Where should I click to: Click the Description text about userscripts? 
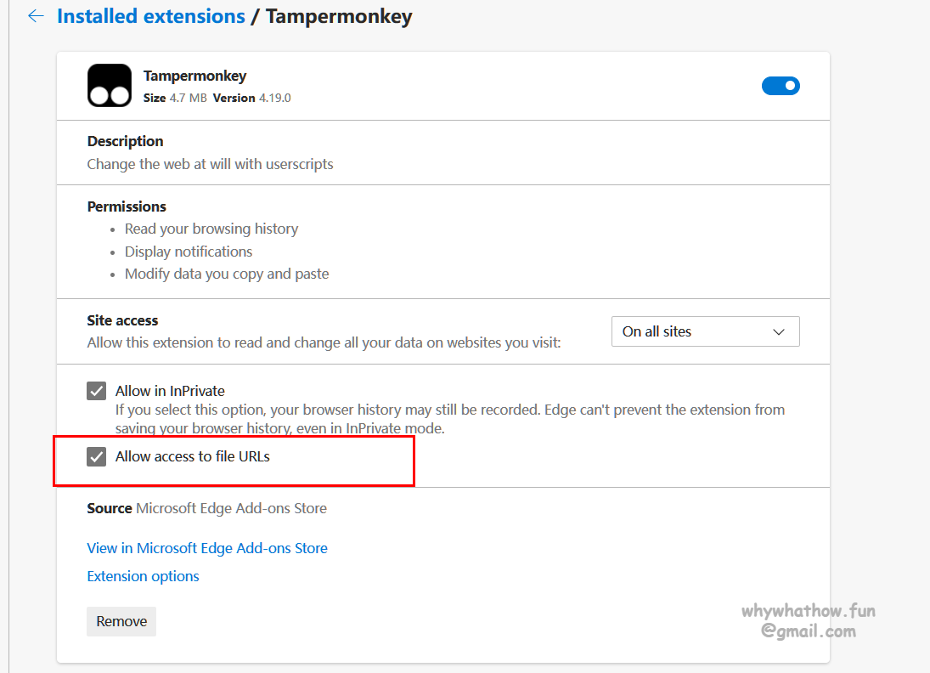[210, 164]
